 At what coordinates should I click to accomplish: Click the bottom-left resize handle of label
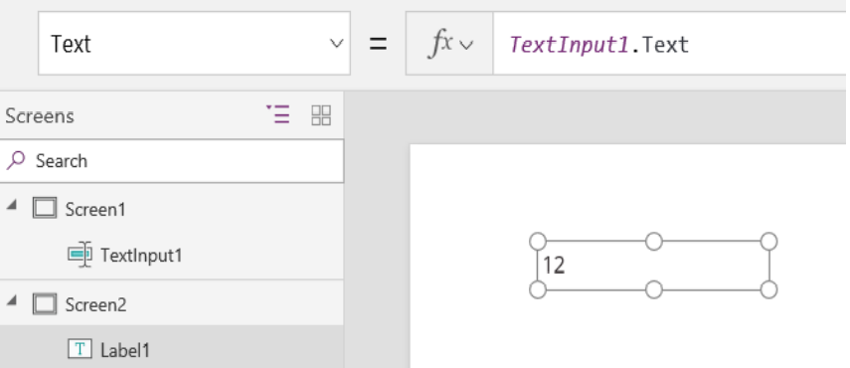[537, 290]
